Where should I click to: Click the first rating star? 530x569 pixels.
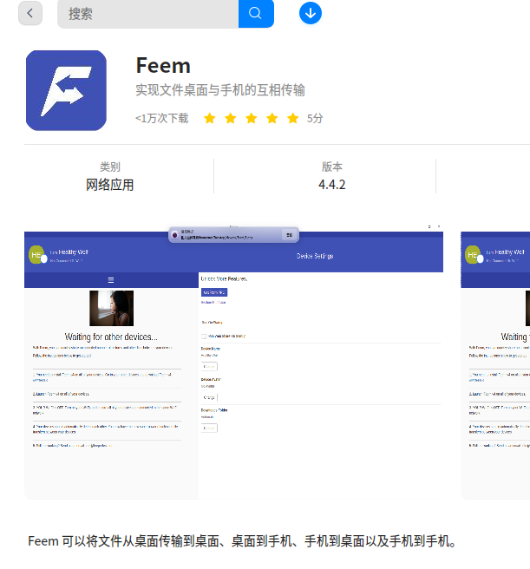209,118
